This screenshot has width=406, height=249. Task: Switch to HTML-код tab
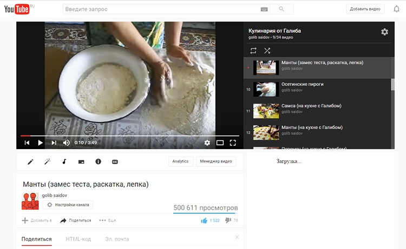point(78,239)
